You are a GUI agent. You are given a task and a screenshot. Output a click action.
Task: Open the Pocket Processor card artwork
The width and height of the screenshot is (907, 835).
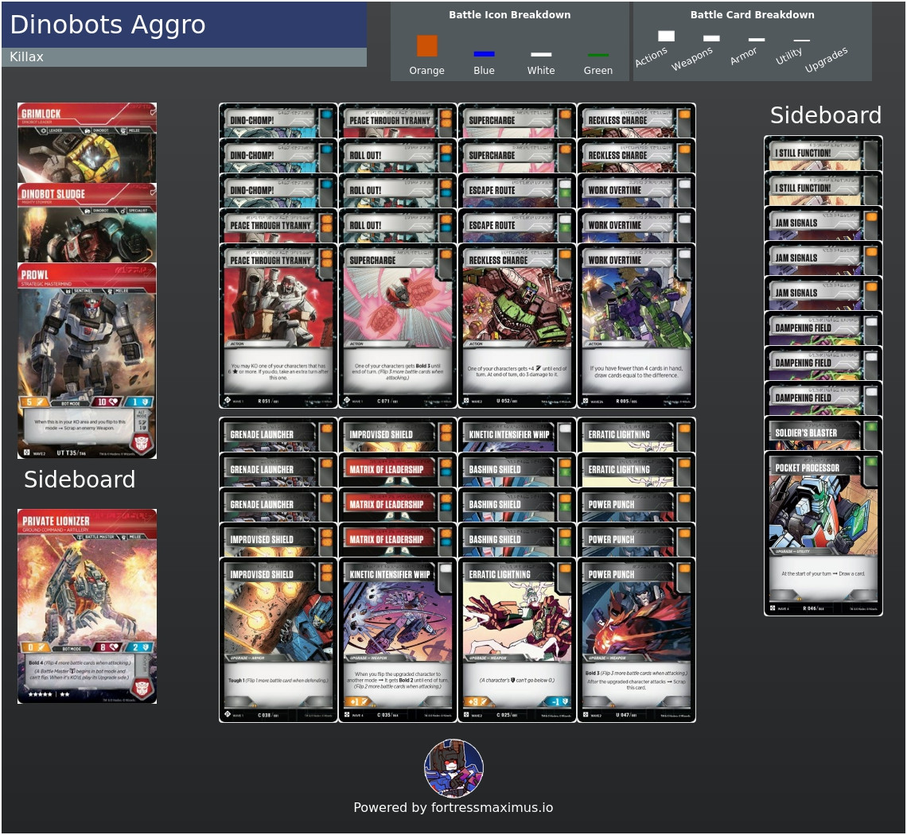[823, 514]
